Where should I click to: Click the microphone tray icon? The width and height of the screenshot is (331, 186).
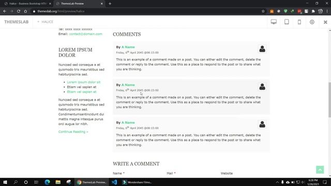point(282,182)
